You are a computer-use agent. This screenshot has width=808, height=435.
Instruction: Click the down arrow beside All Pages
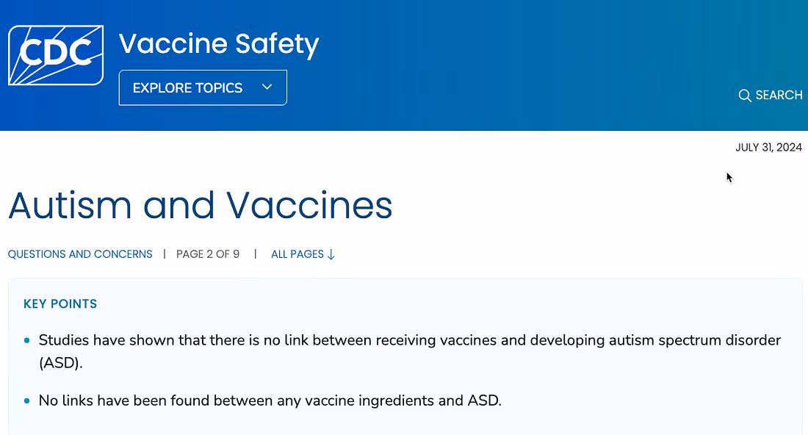click(x=331, y=254)
